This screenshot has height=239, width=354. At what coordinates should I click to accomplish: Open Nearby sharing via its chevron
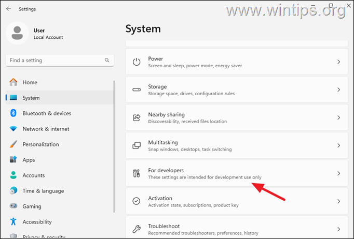tap(338, 117)
